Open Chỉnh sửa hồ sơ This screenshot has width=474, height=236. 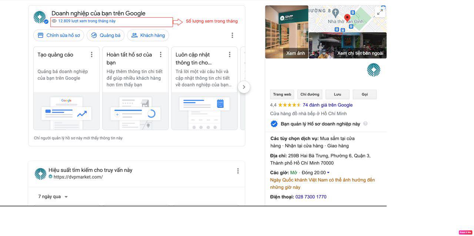59,35
